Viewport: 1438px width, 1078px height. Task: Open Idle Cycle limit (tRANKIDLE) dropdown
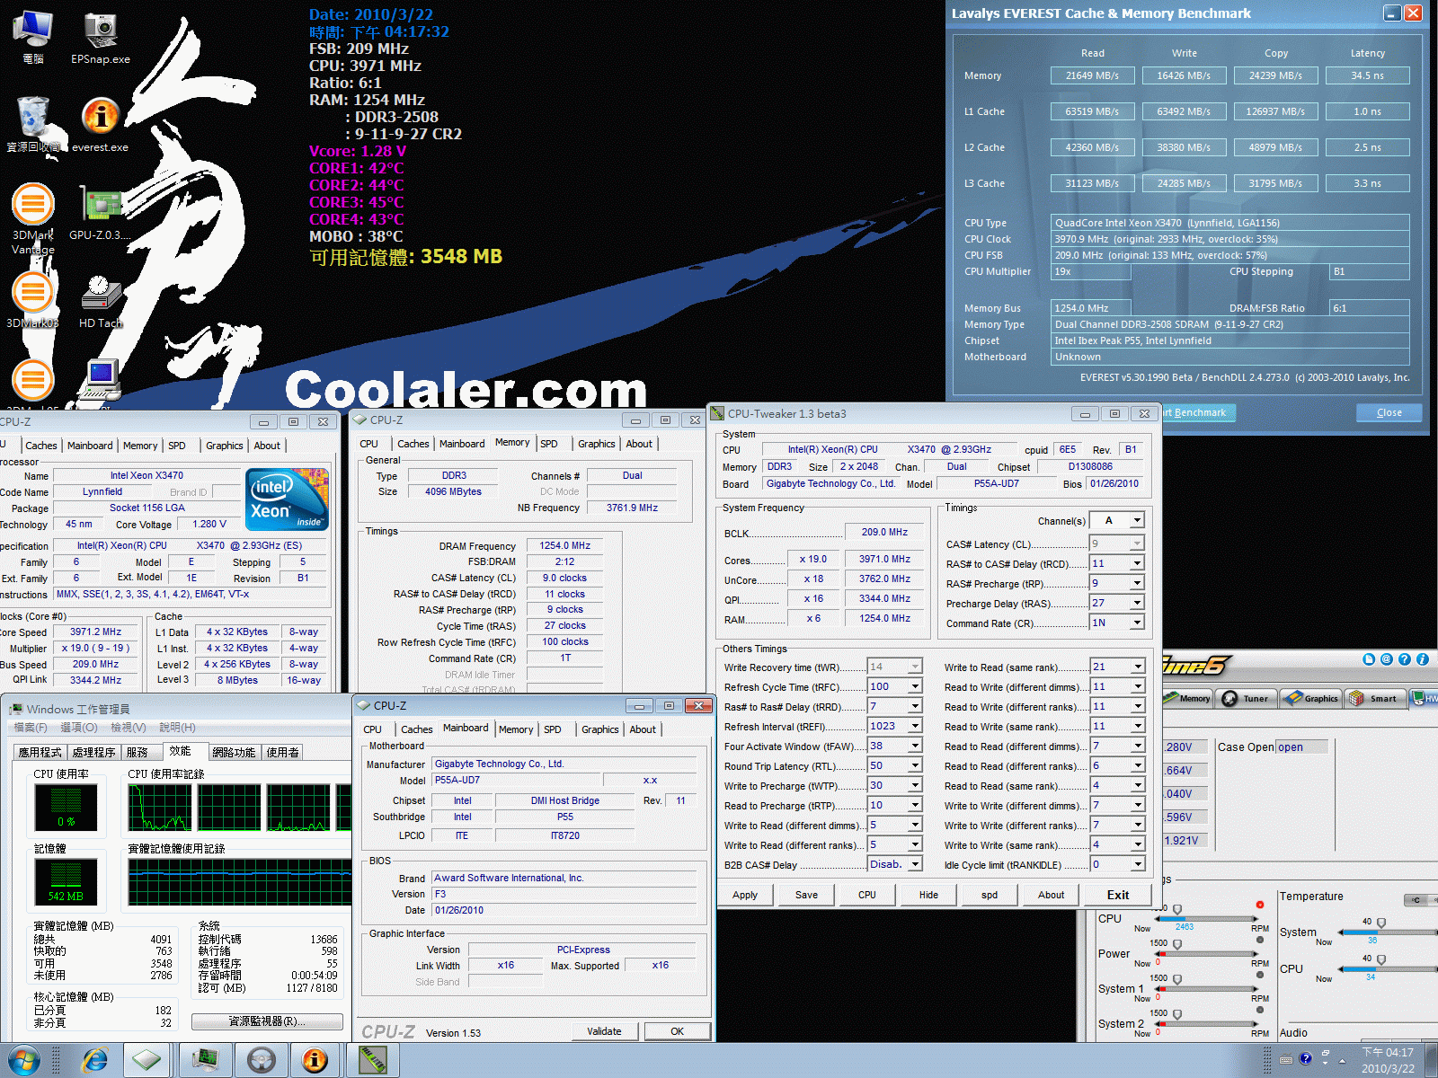pyautogui.click(x=1138, y=865)
